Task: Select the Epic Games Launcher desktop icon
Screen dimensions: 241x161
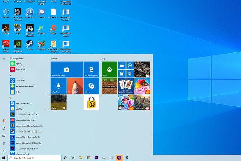Action: point(18,14)
